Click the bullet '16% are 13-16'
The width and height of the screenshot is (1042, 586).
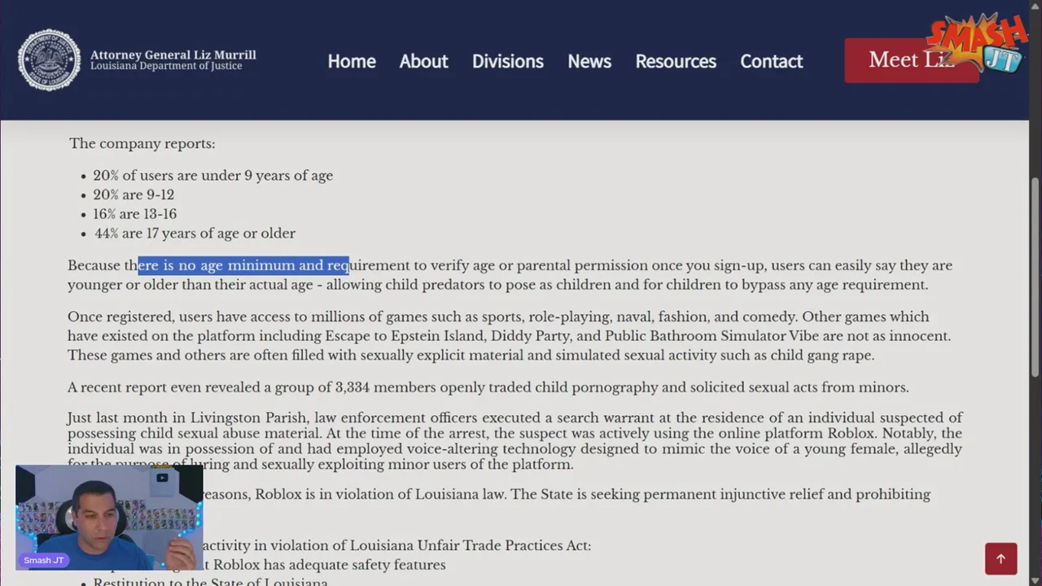point(135,214)
